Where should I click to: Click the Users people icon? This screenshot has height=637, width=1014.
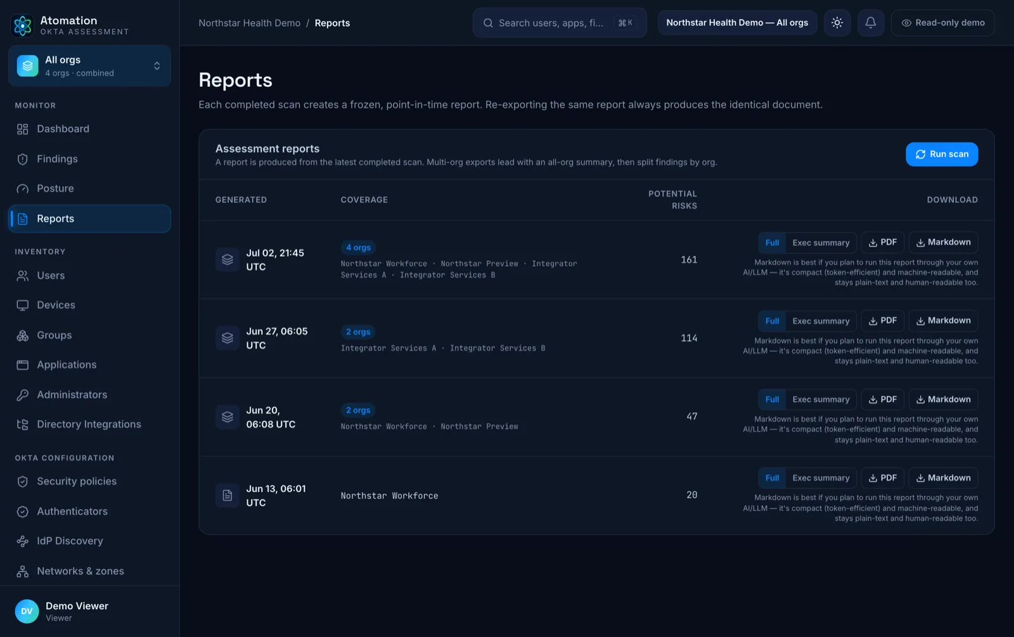tap(23, 276)
